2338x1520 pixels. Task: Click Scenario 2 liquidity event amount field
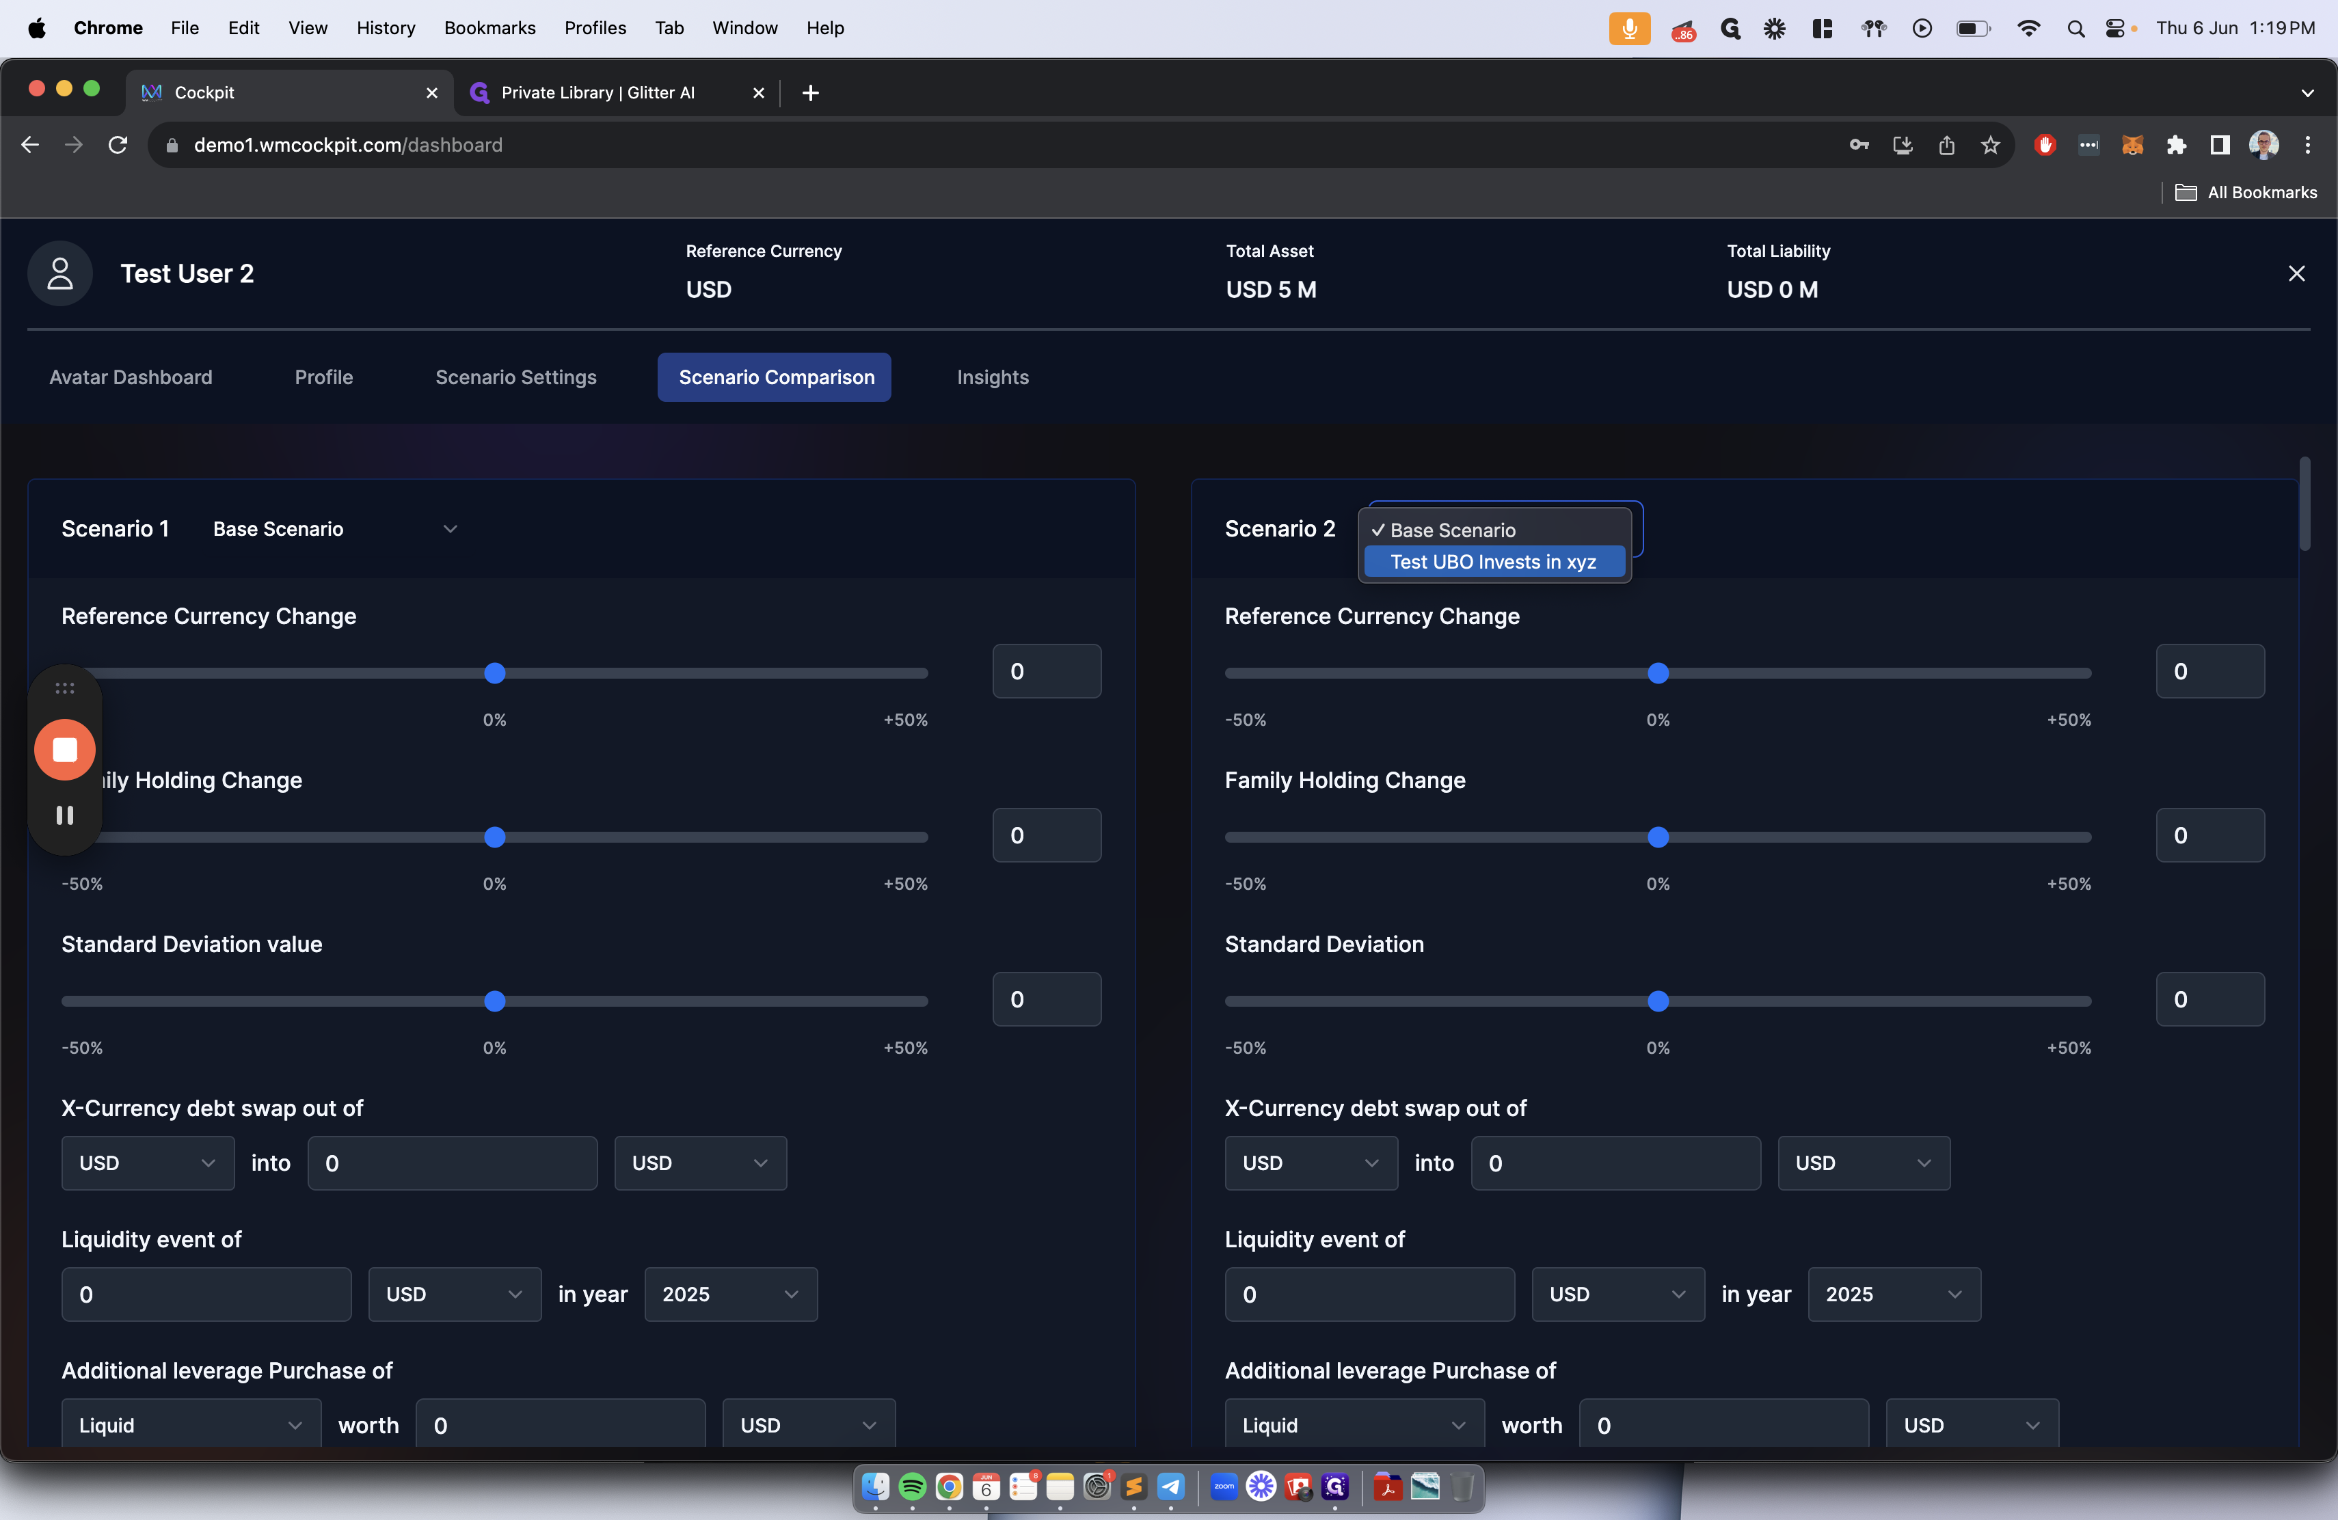pos(1369,1294)
